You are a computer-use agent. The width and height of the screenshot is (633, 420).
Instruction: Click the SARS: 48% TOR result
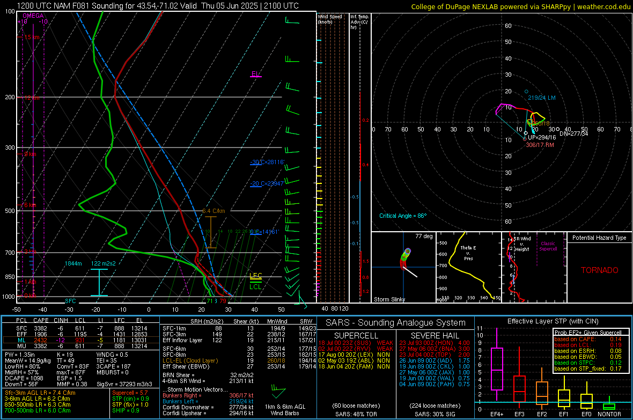pos(356,415)
